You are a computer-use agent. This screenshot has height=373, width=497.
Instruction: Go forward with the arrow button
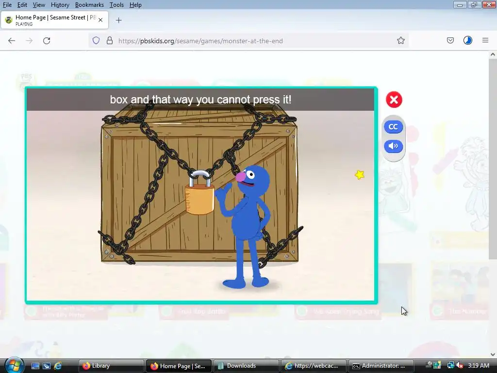(29, 41)
